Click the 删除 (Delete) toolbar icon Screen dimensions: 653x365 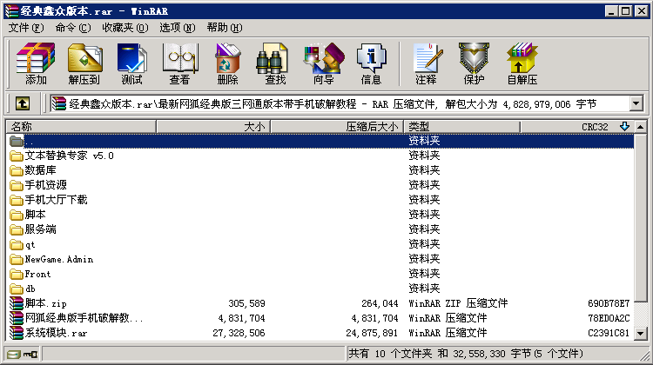point(227,63)
